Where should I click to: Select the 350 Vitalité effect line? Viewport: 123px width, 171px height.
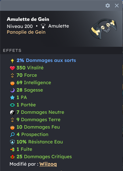(x=27, y=68)
